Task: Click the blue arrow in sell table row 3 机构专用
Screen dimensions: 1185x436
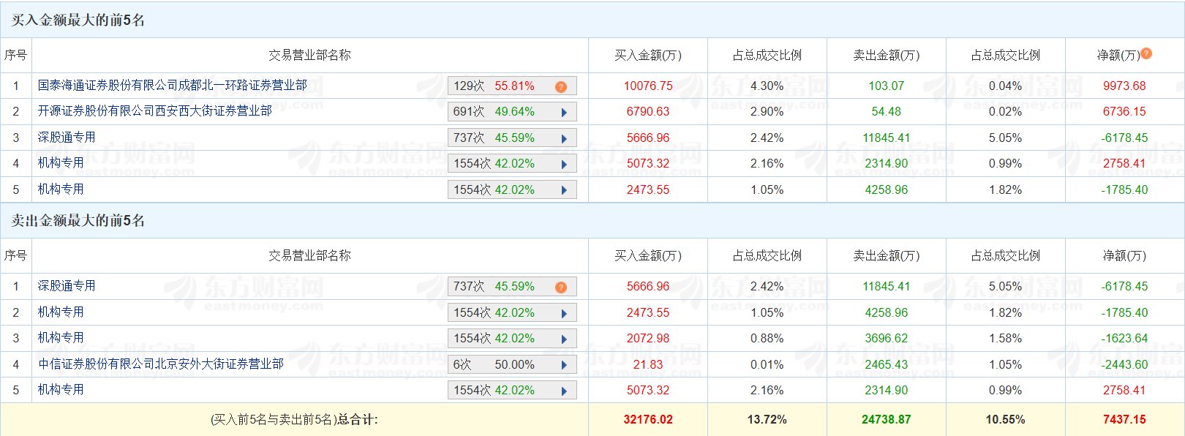Action: click(x=564, y=339)
